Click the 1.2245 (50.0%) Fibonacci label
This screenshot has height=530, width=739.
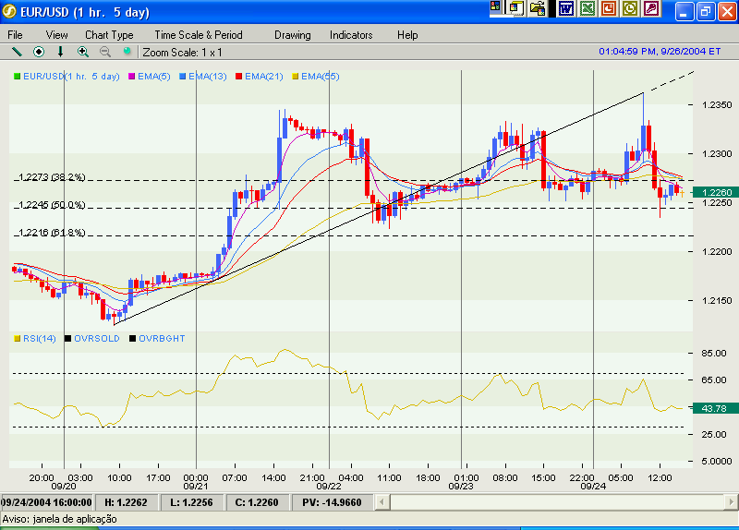click(x=52, y=205)
